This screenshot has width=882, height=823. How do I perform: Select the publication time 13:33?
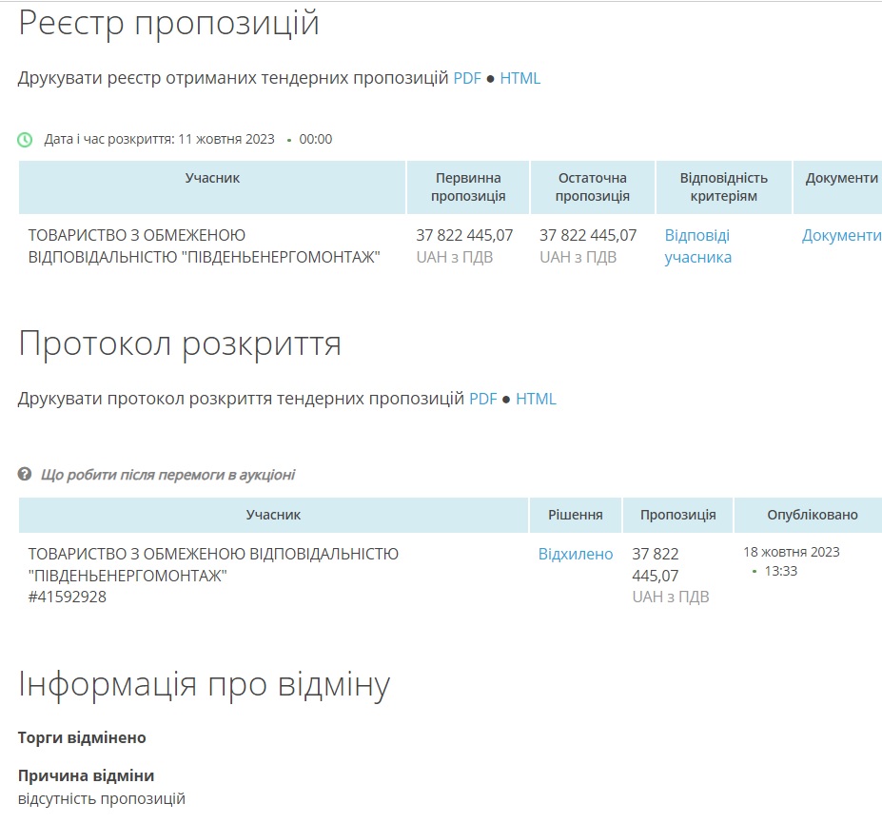(x=781, y=571)
